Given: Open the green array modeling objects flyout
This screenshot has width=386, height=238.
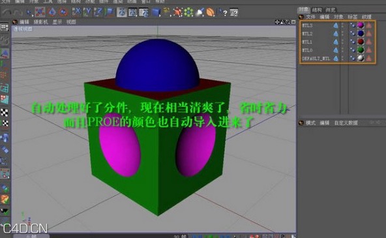Looking at the screenshot, I should pos(189,12).
